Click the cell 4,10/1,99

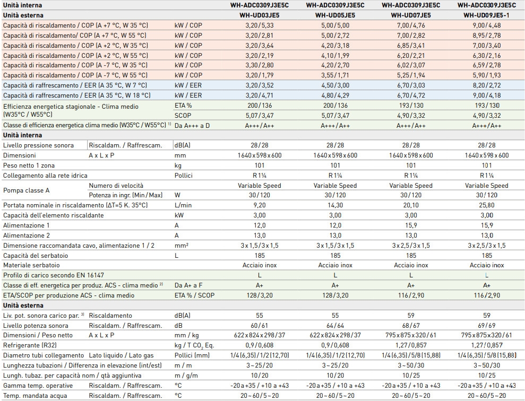335,56
